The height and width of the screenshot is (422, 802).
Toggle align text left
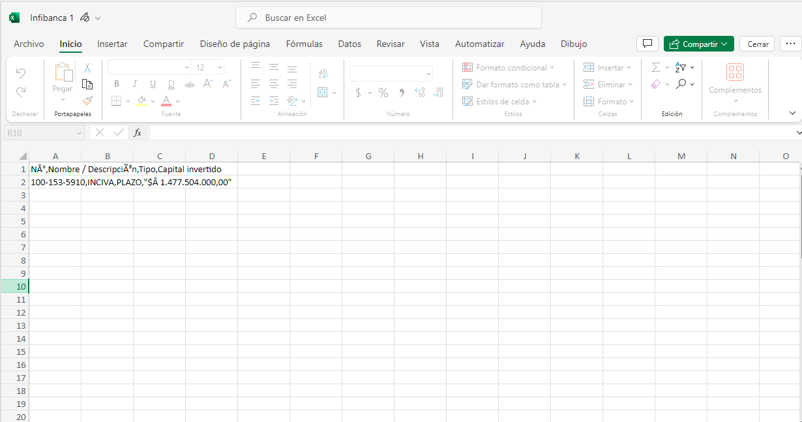tap(256, 84)
